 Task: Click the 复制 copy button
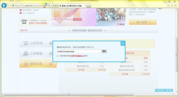click(104, 51)
